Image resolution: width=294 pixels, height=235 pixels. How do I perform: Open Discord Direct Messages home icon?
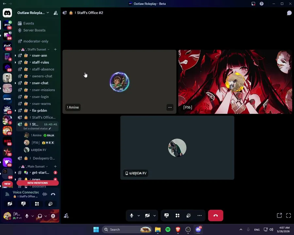pos(7,13)
